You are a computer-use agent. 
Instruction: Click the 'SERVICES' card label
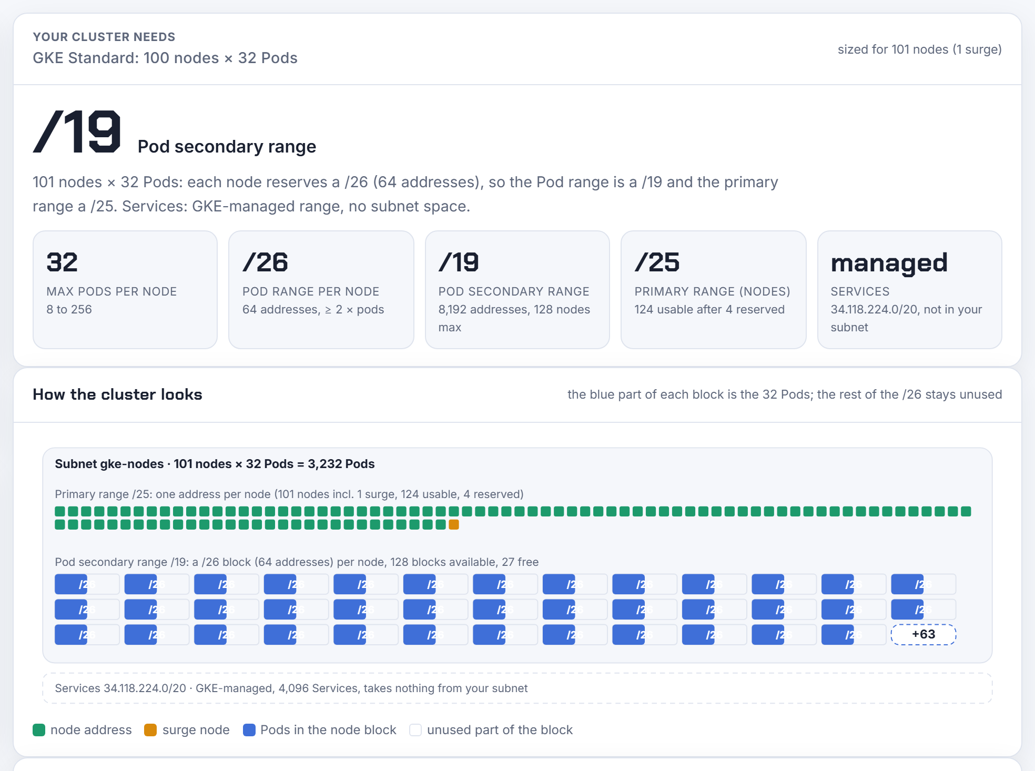[x=860, y=291]
